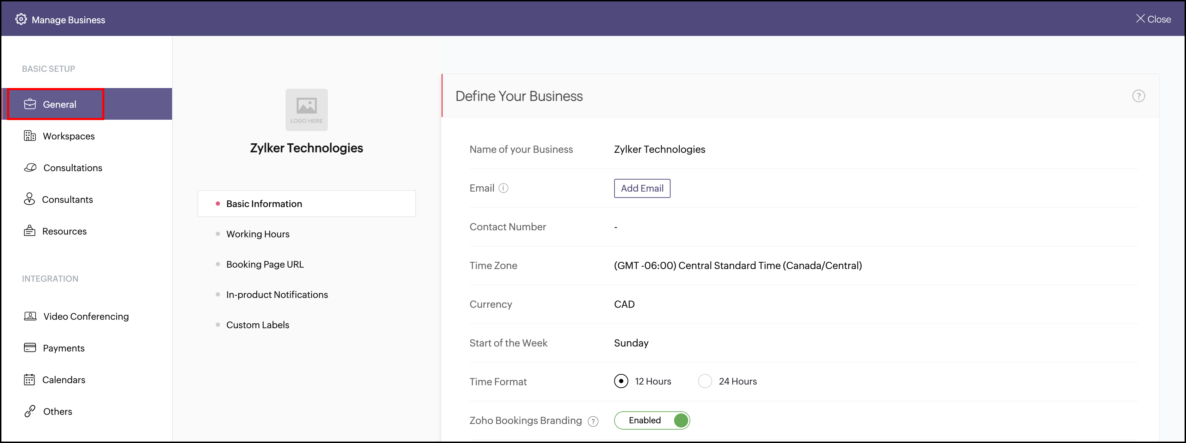Open the Payments integration section

coord(63,348)
